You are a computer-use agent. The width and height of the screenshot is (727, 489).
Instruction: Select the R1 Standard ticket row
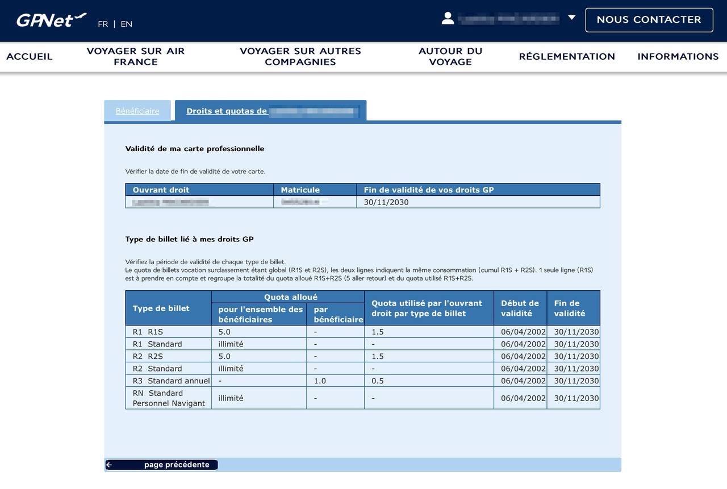coord(362,344)
